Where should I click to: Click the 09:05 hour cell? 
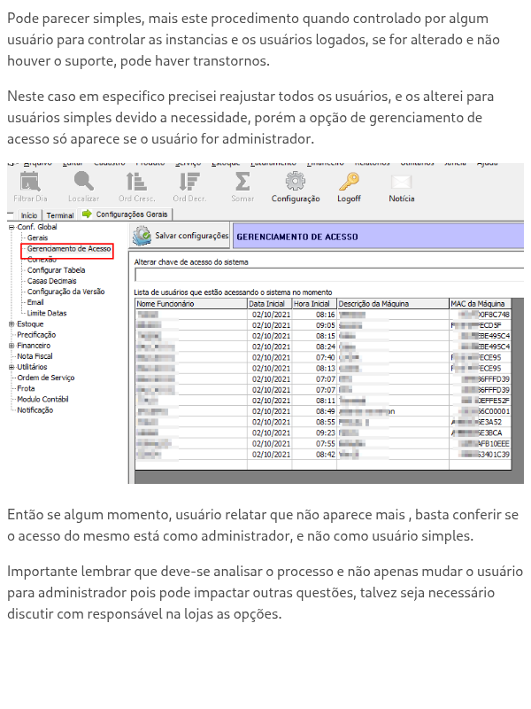pyautogui.click(x=314, y=325)
